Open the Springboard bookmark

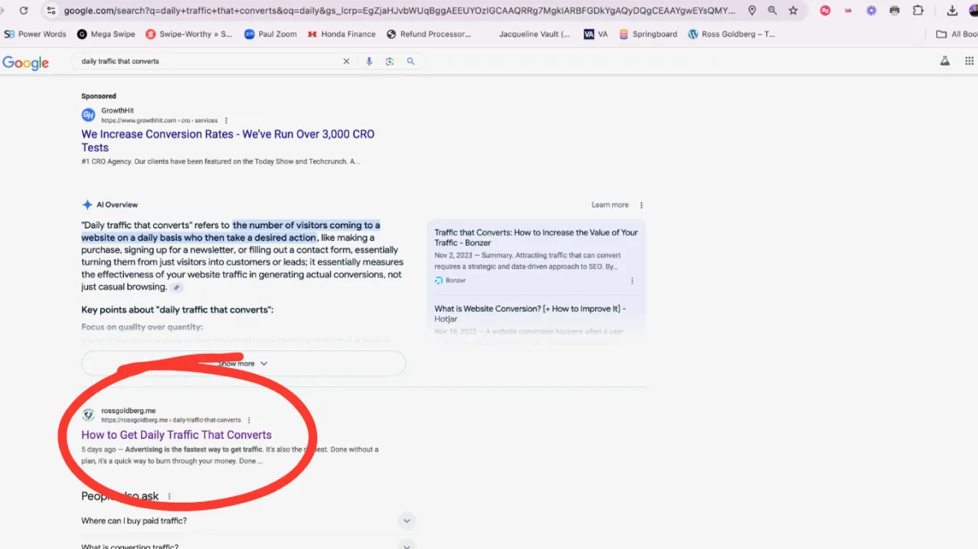tap(648, 34)
